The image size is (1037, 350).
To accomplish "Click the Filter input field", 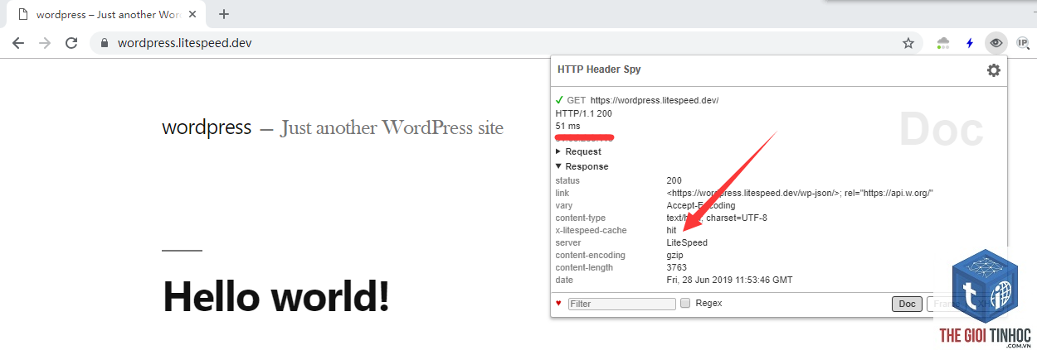I will click(622, 304).
